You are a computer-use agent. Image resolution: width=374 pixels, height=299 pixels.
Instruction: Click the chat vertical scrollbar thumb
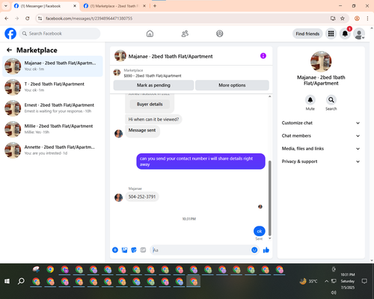click(x=269, y=198)
